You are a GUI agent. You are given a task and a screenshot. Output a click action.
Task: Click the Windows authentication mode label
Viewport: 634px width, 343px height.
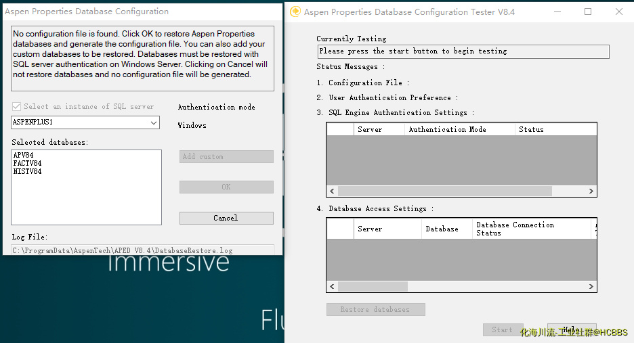(192, 125)
